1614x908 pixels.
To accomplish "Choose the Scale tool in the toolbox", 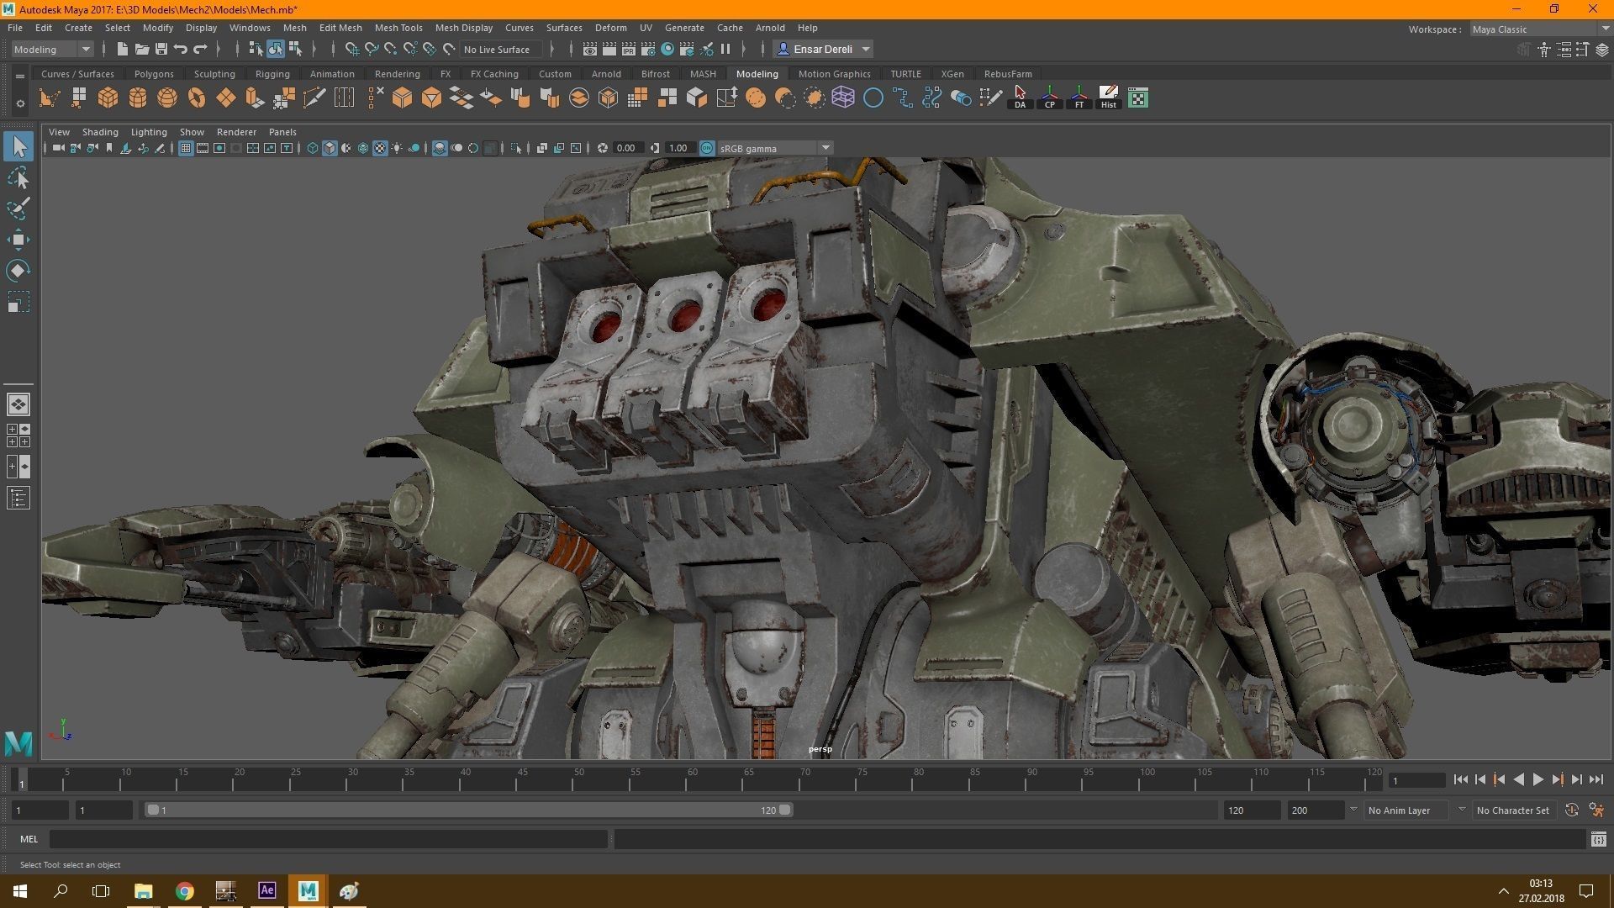I will (x=18, y=302).
